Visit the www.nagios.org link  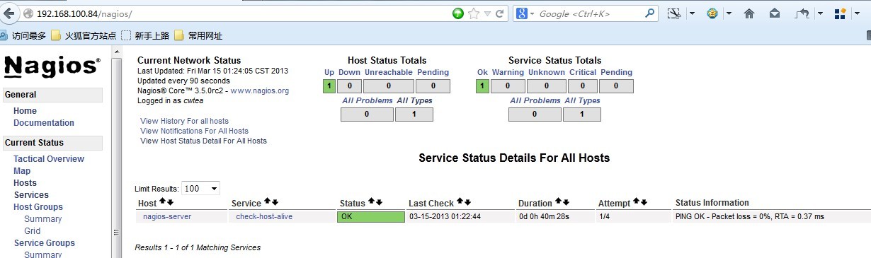pos(260,91)
